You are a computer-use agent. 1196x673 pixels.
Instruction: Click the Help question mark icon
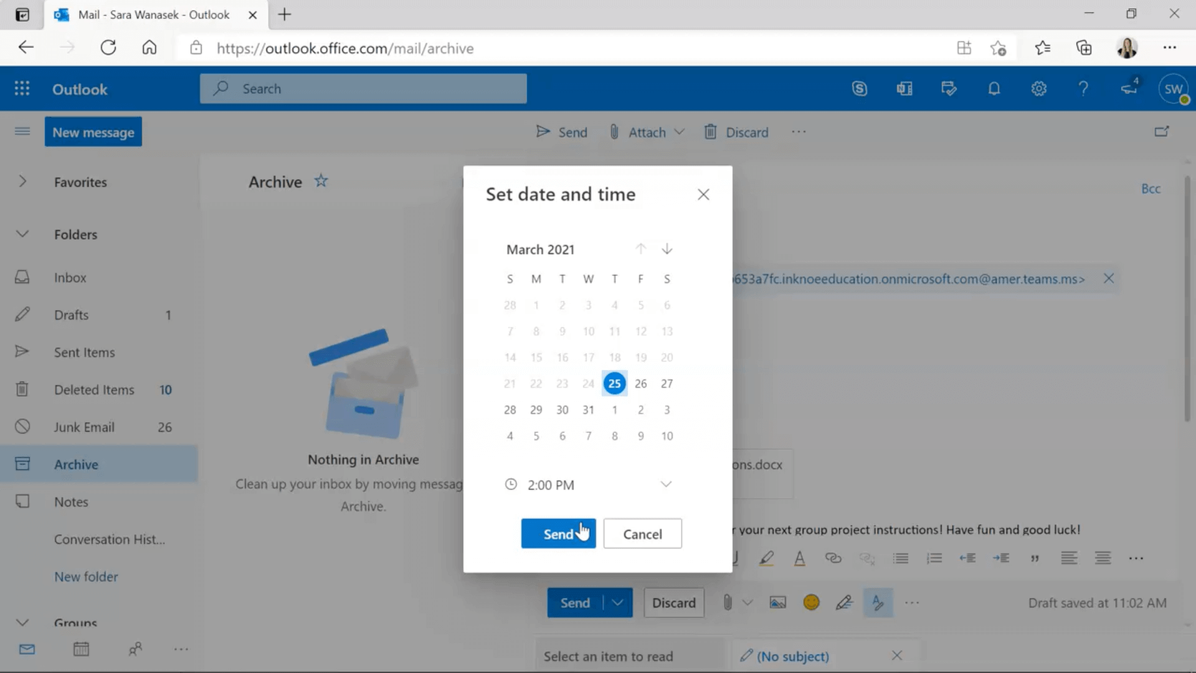coord(1083,88)
